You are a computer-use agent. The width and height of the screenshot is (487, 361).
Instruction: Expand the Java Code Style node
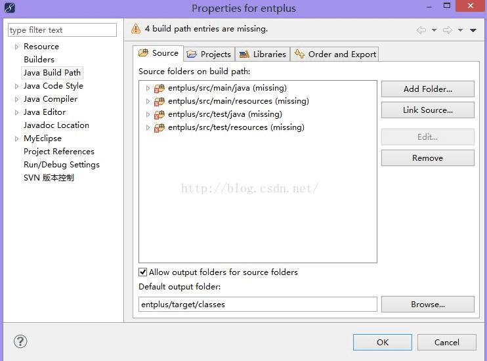pos(16,86)
